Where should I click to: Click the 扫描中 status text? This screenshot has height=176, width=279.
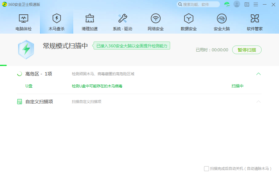pyautogui.click(x=237, y=86)
